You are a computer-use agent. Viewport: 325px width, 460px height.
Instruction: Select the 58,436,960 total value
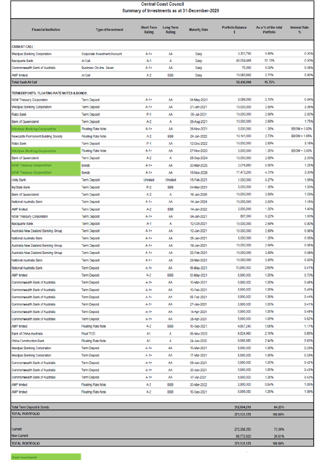[244, 82]
